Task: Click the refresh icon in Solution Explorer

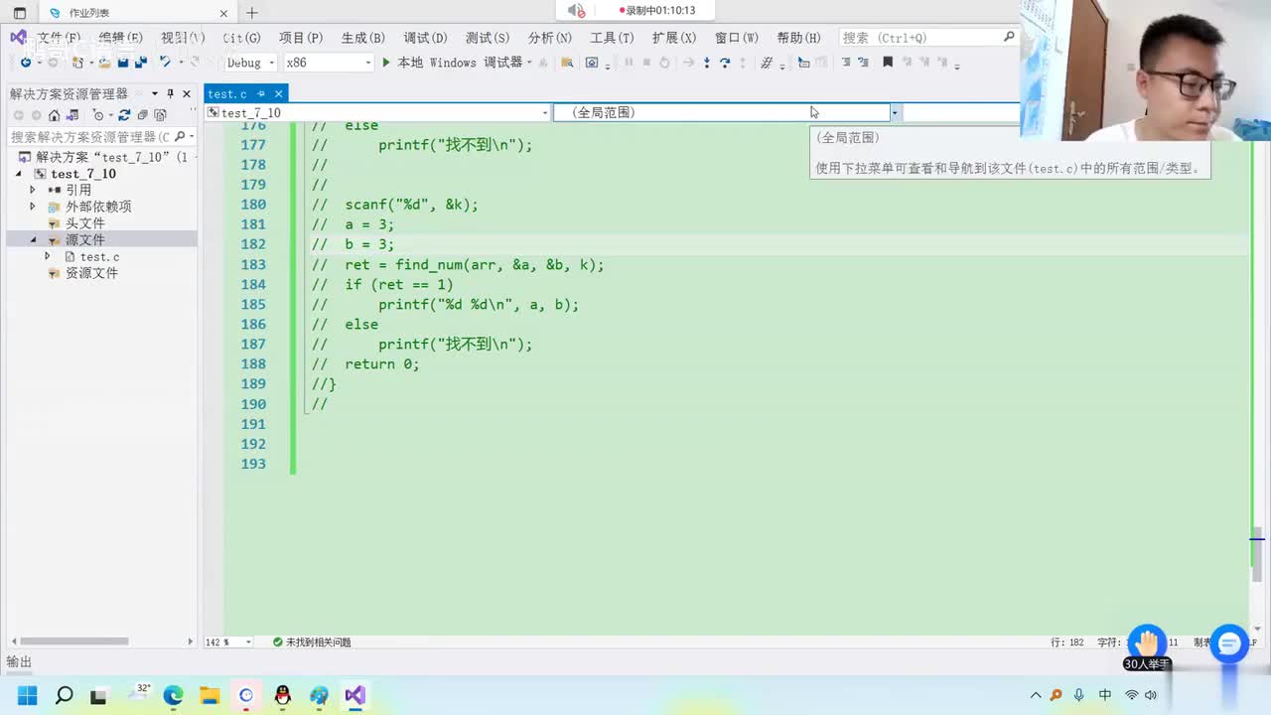Action: [124, 114]
